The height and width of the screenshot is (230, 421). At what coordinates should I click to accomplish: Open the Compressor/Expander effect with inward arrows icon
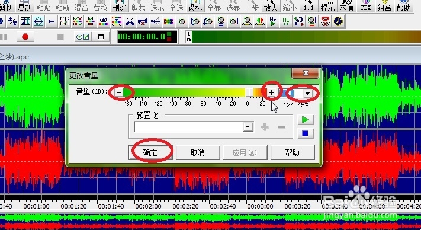(39, 21)
